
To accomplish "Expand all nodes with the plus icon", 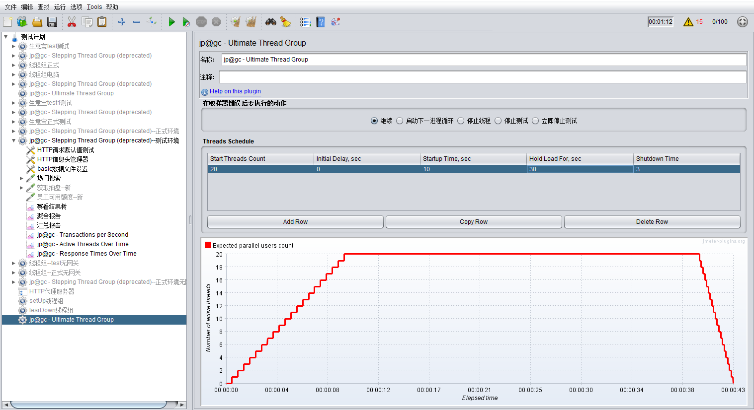I will pyautogui.click(x=122, y=22).
